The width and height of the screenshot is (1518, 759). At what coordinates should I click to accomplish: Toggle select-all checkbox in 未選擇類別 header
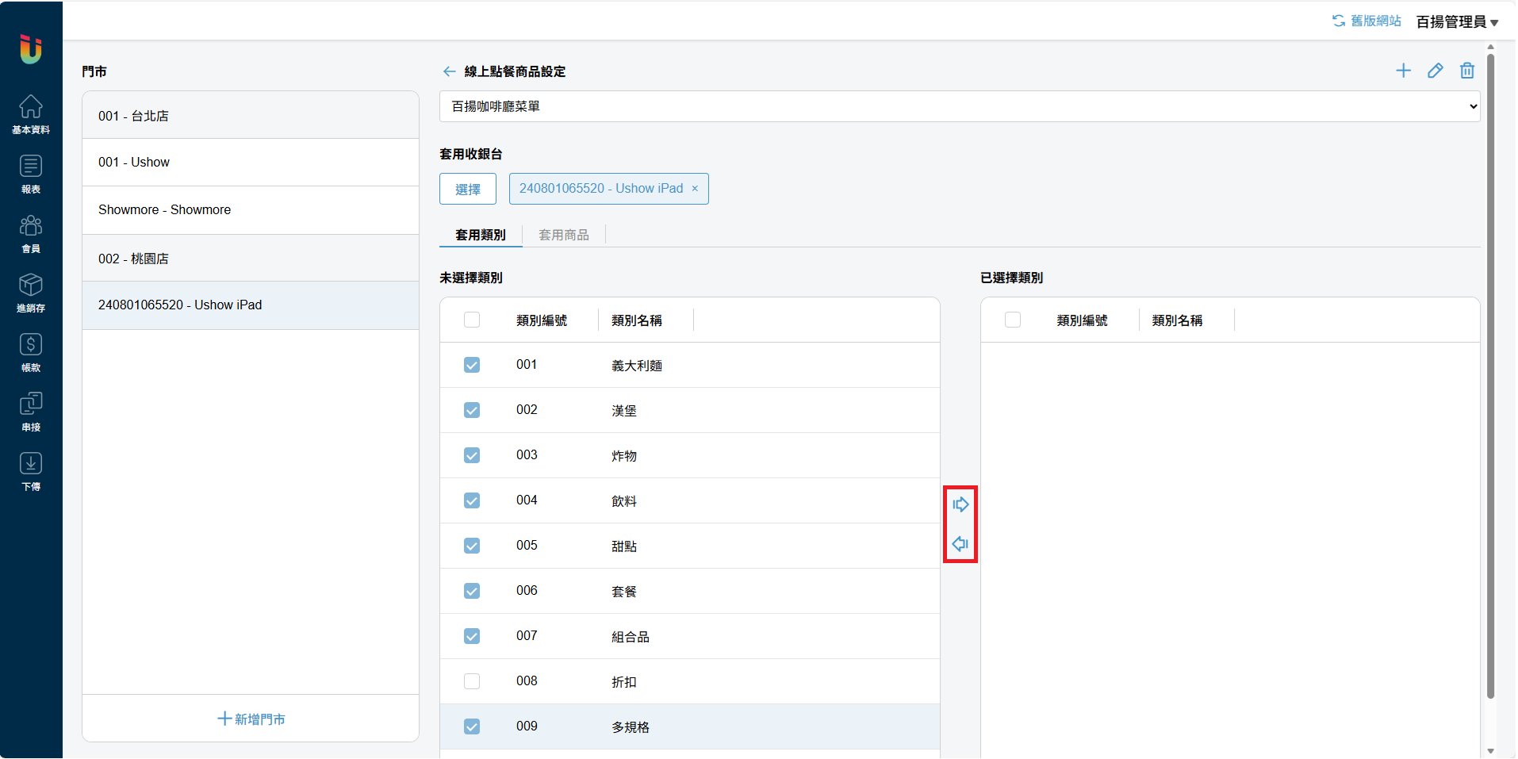click(x=472, y=320)
